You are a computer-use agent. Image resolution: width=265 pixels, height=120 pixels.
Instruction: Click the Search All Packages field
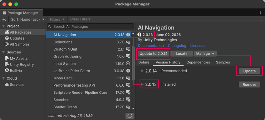coord(91,27)
